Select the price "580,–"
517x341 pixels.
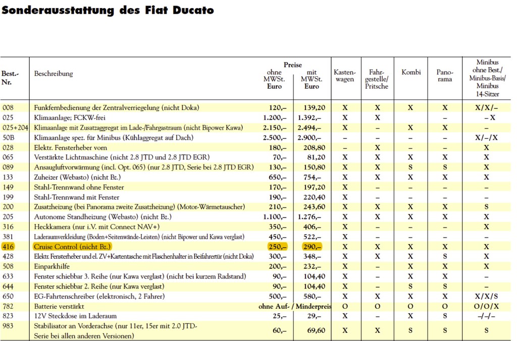(312, 296)
